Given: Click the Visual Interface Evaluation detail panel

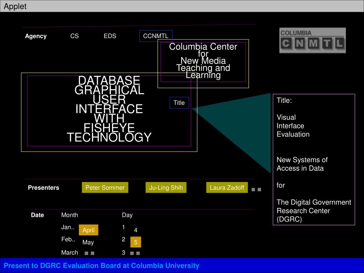Looking at the screenshot, I should (x=314, y=160).
